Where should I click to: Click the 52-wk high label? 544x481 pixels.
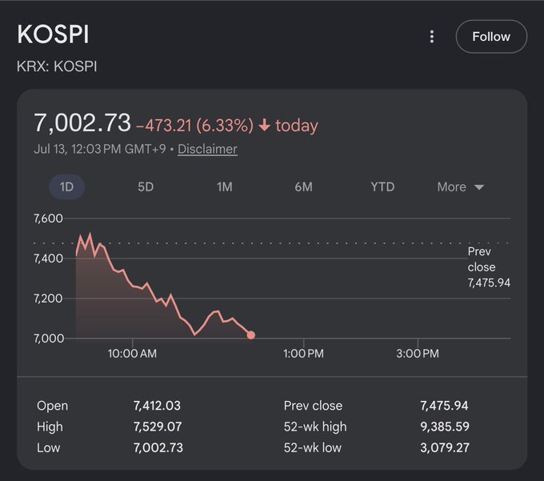[x=315, y=427]
